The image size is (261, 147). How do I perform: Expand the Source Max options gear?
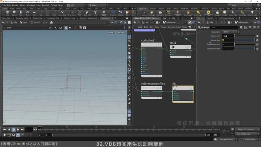pyautogui.click(x=257, y=40)
